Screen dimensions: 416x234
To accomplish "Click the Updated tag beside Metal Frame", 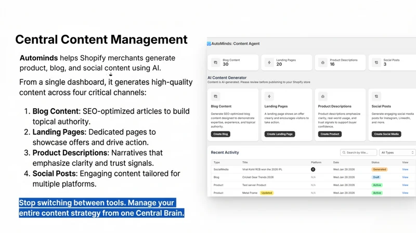I will point(267,193).
